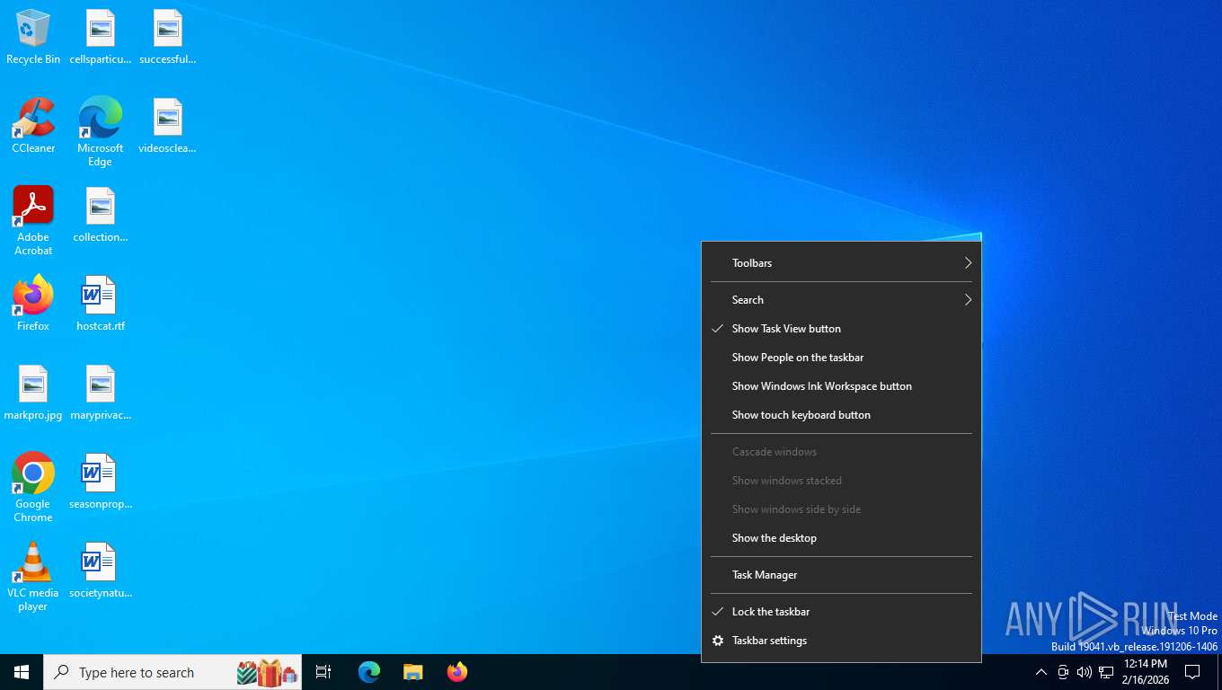
Task: Select the Firefox desktop shortcut
Action: point(33,304)
